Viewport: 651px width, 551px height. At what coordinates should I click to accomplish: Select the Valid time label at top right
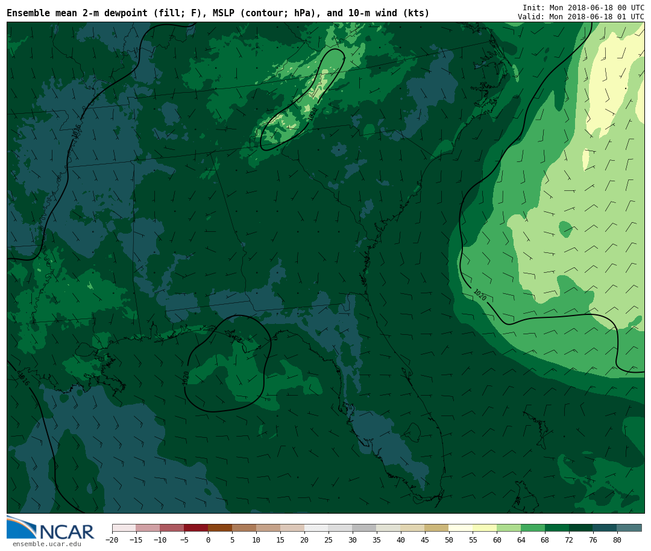(580, 17)
